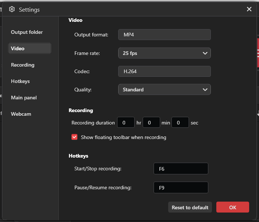
Task: Click the Frame rate chevron arrow
Action: pyautogui.click(x=205, y=53)
